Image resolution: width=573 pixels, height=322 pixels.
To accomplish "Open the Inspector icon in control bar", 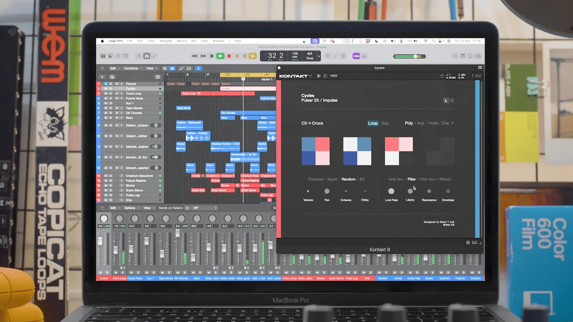I will tap(111, 56).
